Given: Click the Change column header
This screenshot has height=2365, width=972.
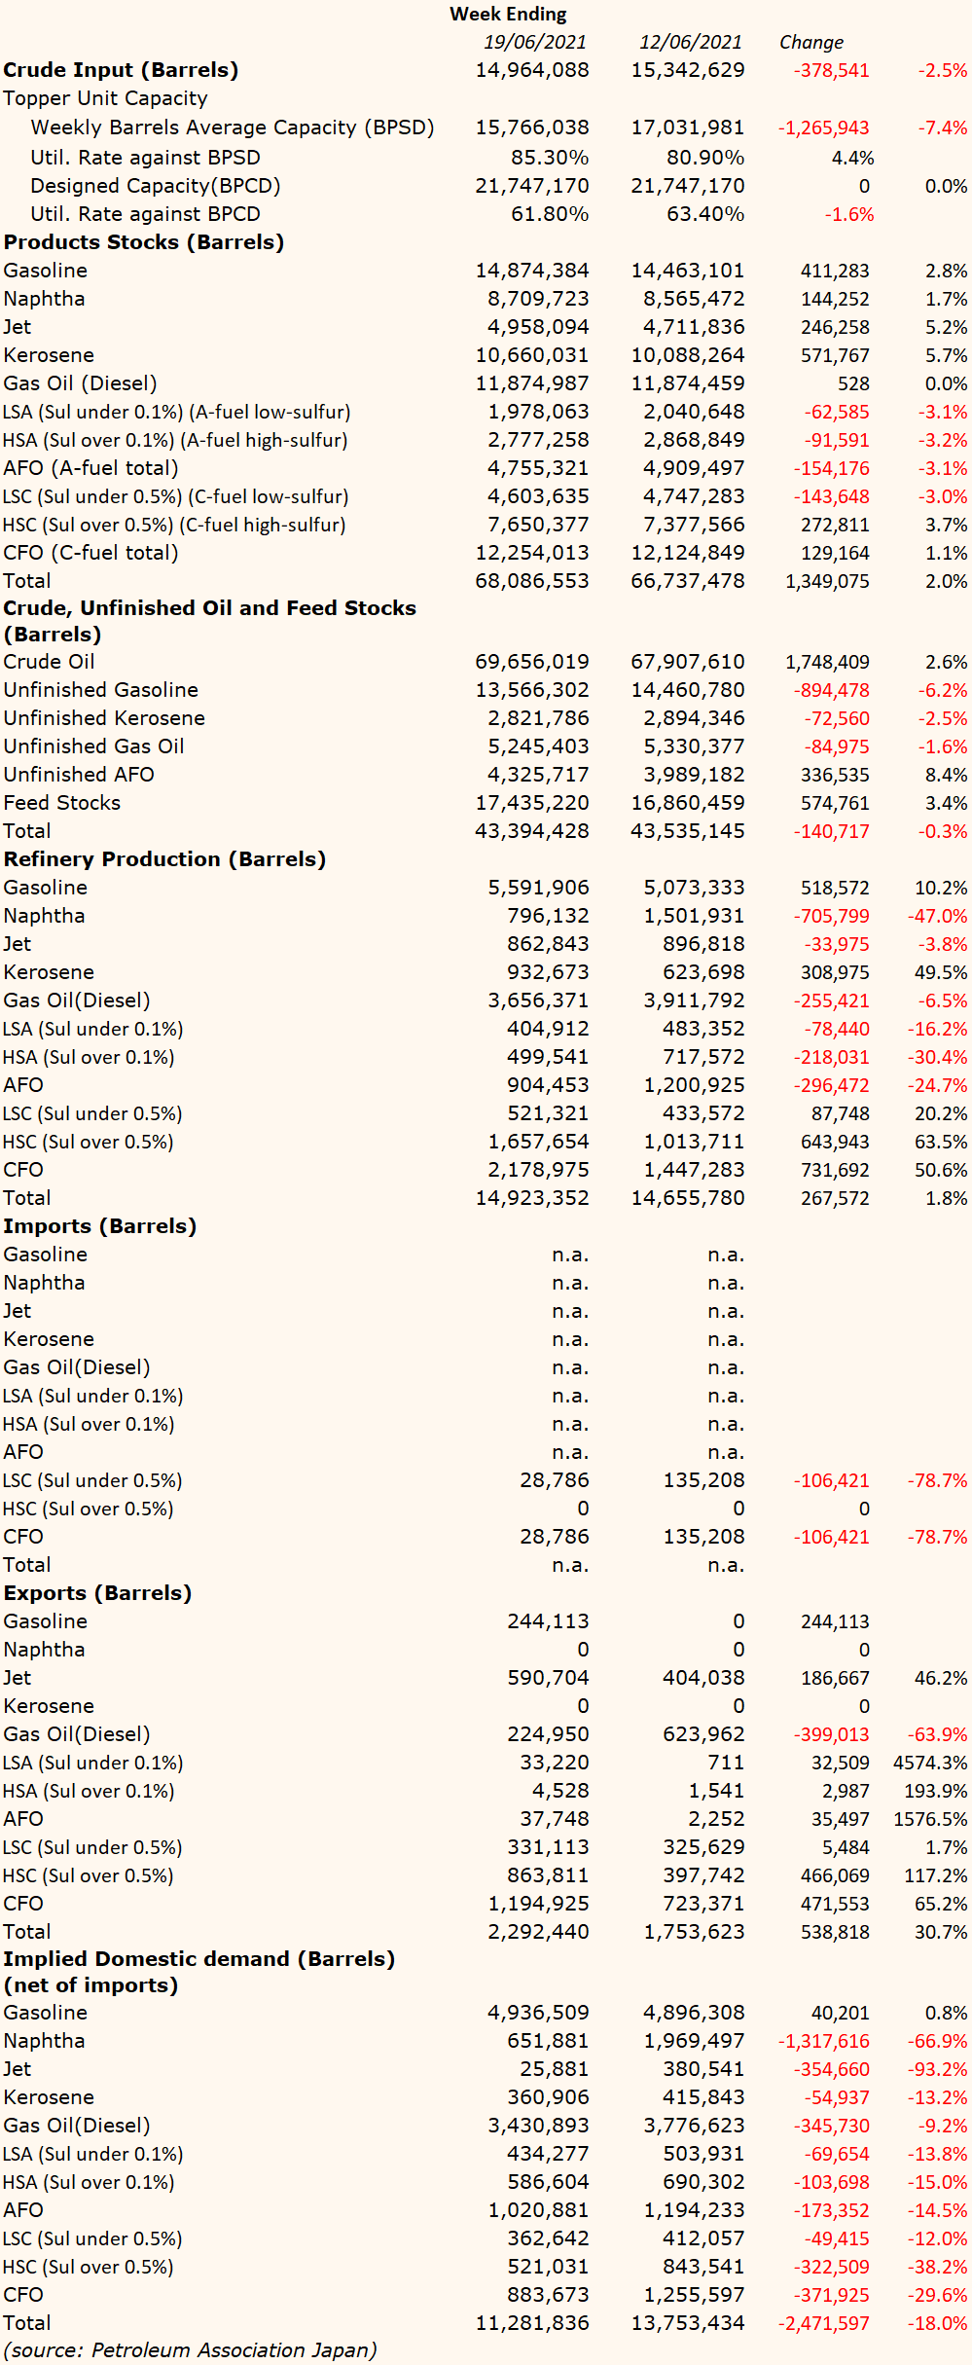Looking at the screenshot, I should pos(811,42).
